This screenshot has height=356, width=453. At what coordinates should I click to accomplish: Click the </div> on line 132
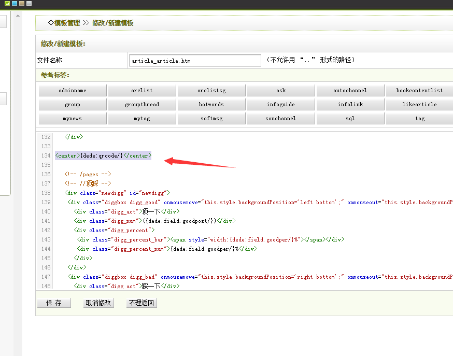coord(74,137)
